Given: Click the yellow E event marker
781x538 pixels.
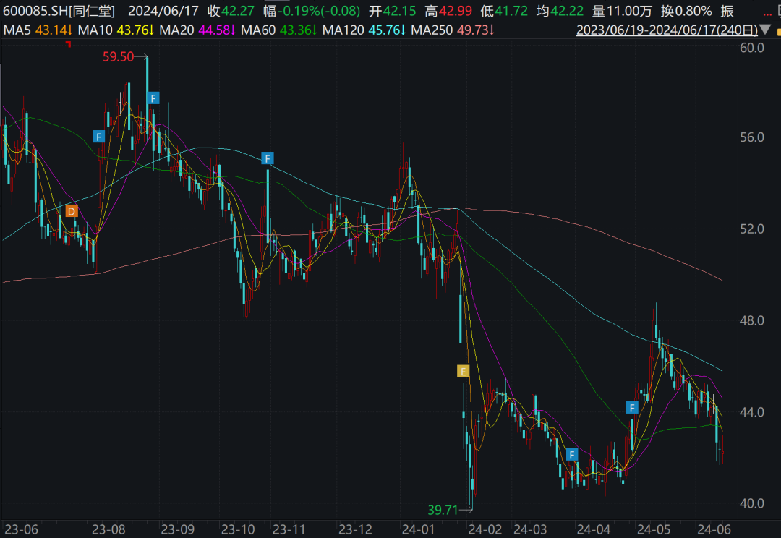Looking at the screenshot, I should pos(464,371).
